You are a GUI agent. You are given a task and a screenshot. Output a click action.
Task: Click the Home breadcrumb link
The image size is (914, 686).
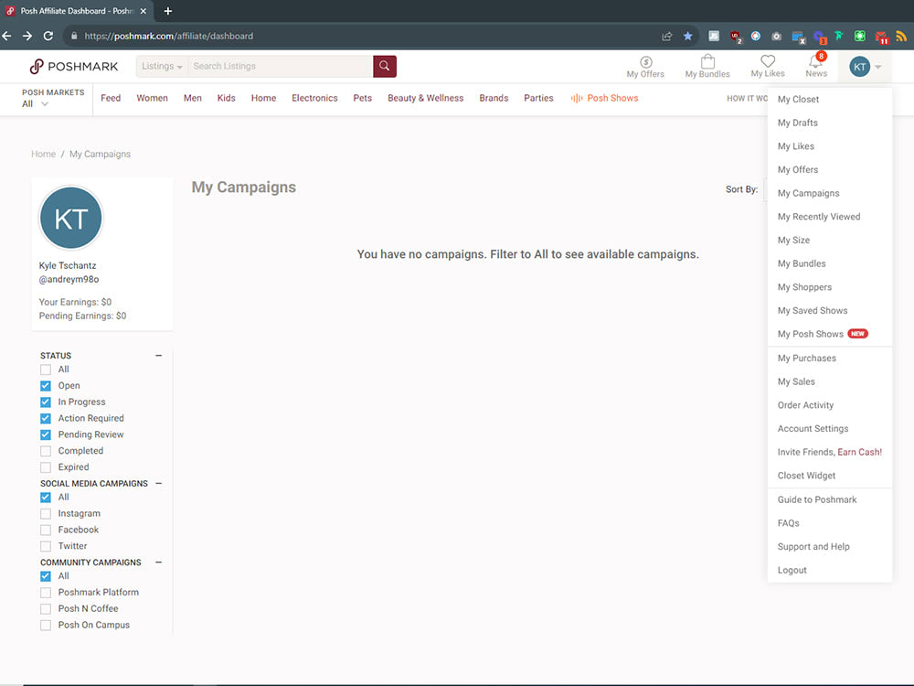pyautogui.click(x=44, y=154)
